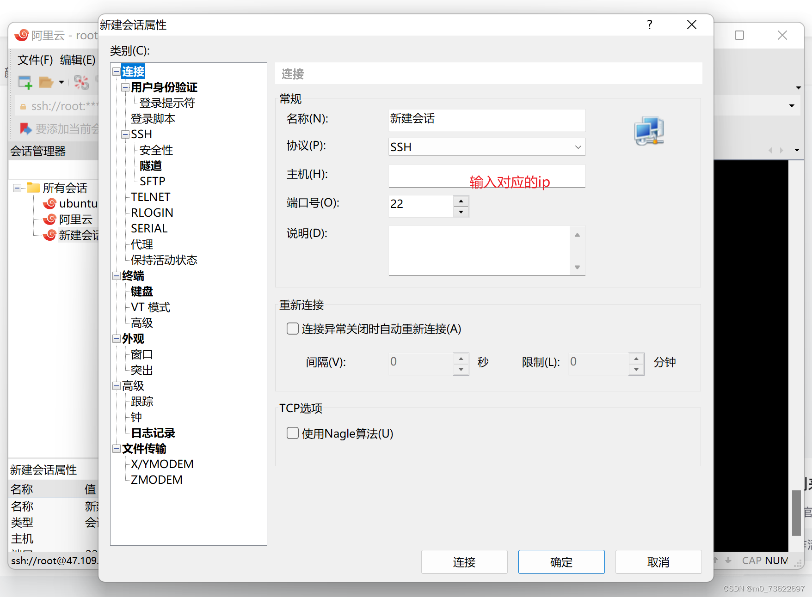Select TELNET in category tree
812x597 pixels.
click(x=150, y=197)
